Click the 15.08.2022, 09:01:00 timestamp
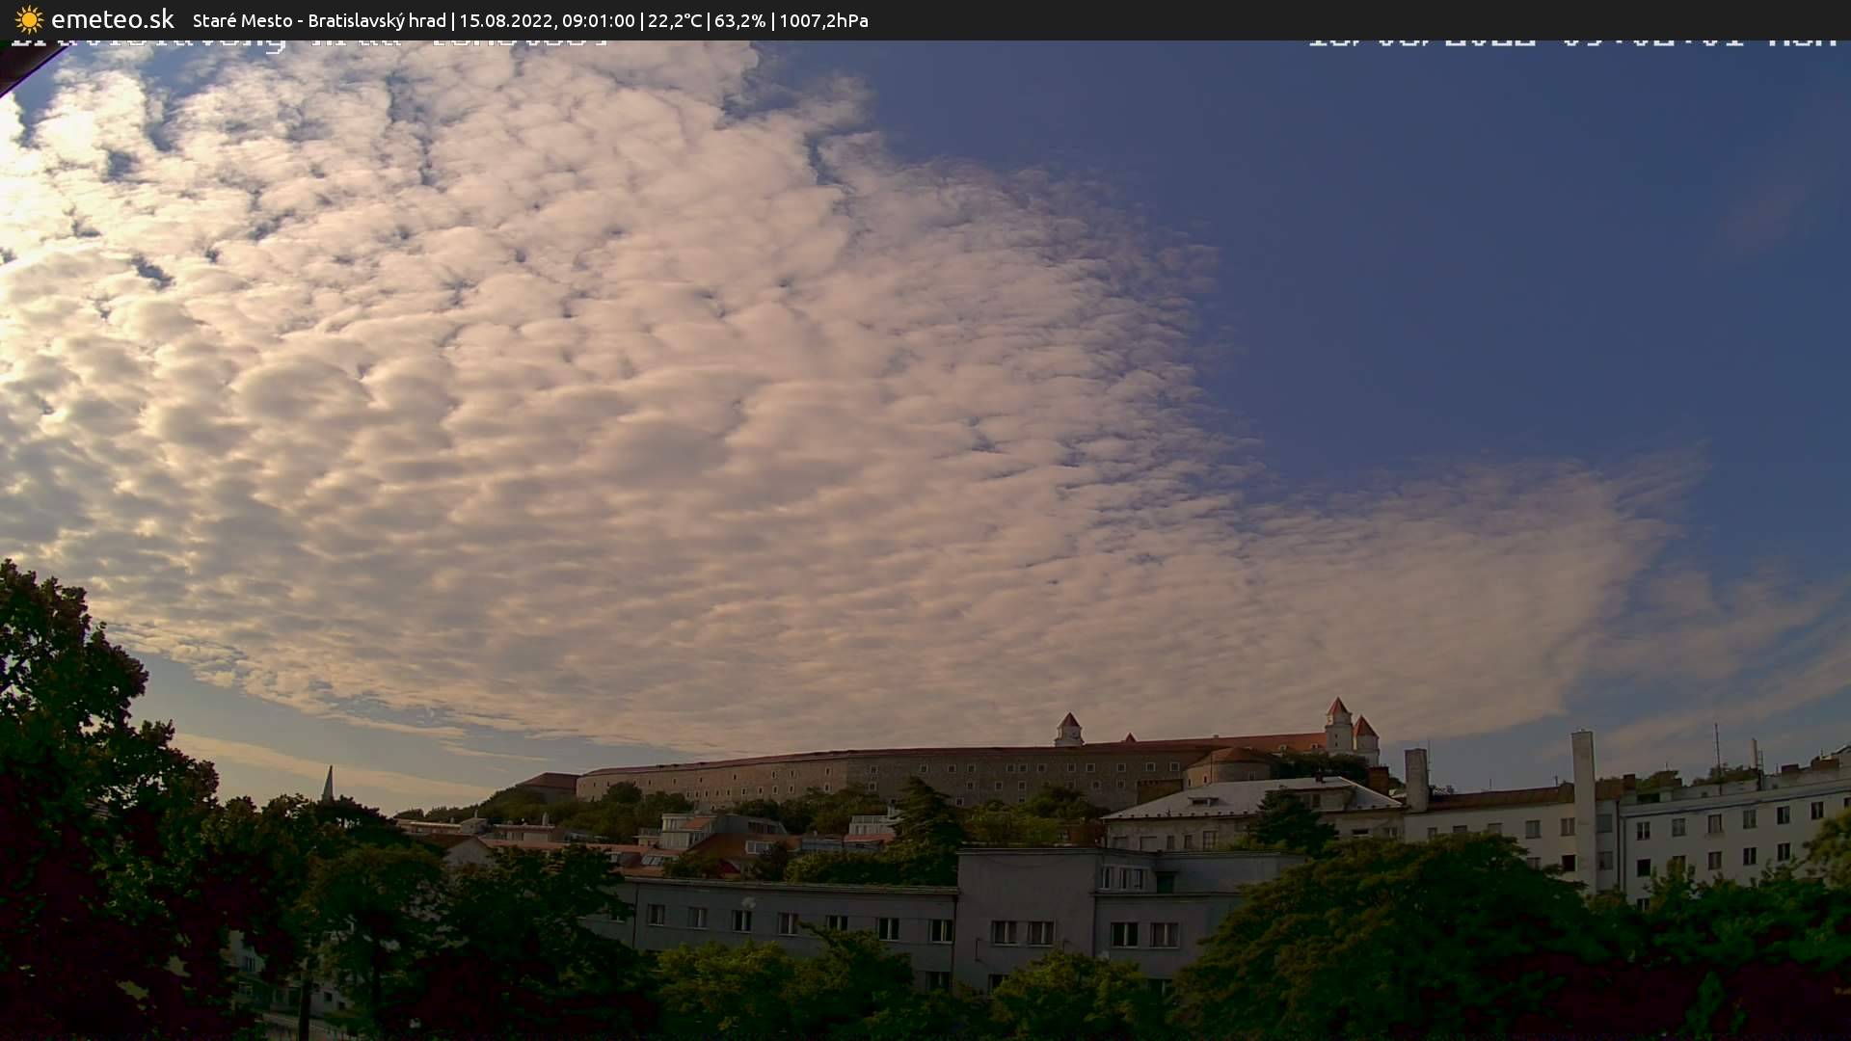Screen dimensions: 1851x1041 coord(547,20)
